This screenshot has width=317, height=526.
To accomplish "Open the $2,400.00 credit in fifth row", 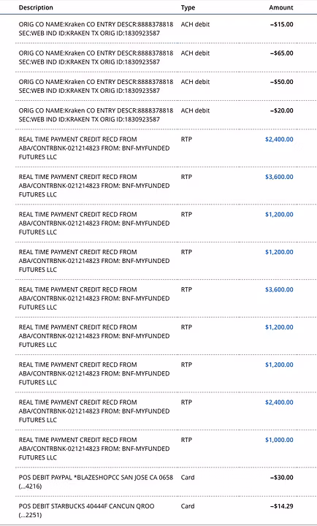I will pyautogui.click(x=279, y=140).
